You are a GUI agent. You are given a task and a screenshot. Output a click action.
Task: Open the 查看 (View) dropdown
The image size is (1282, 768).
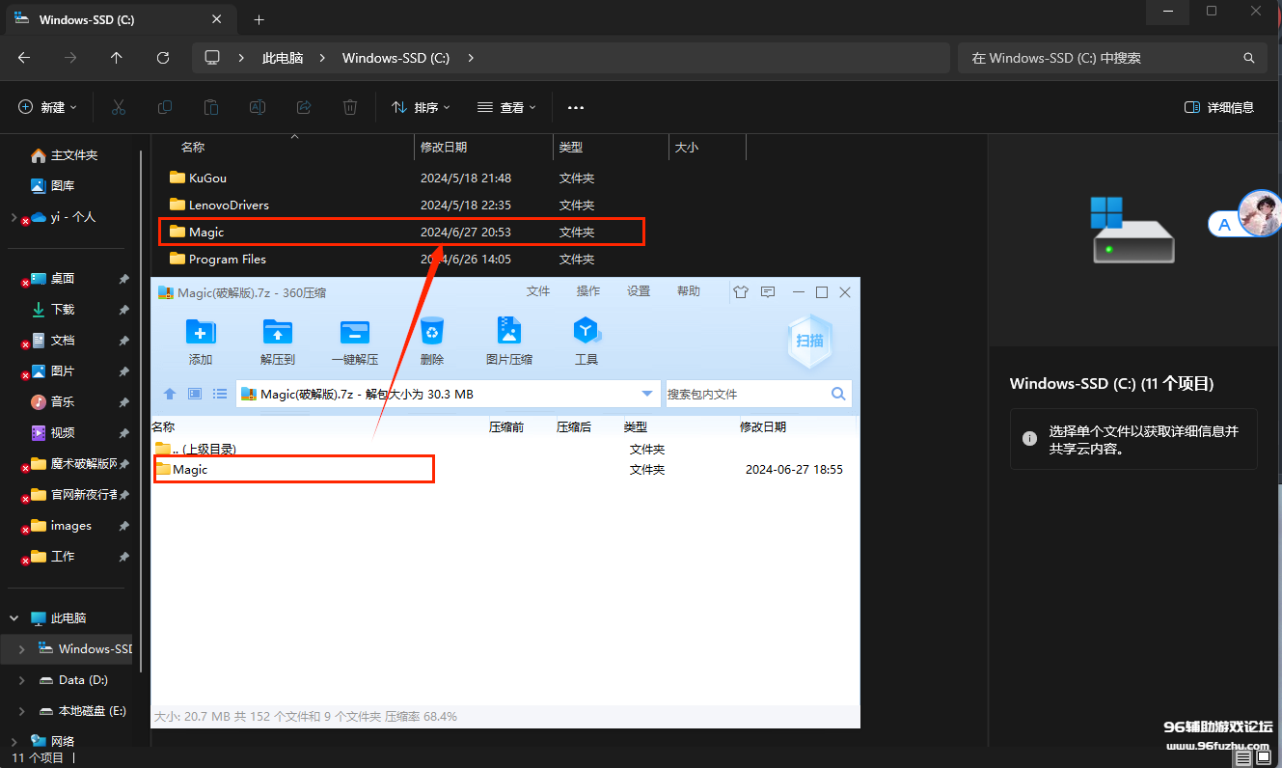point(506,107)
